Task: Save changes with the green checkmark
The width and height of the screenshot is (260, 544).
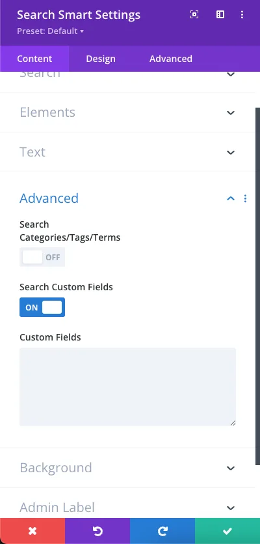Action: [x=227, y=531]
